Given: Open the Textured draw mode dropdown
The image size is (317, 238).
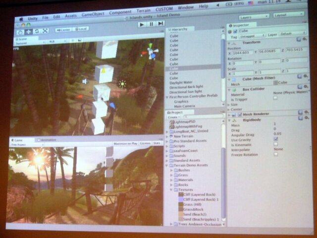Looking at the screenshot, I should [30, 43].
